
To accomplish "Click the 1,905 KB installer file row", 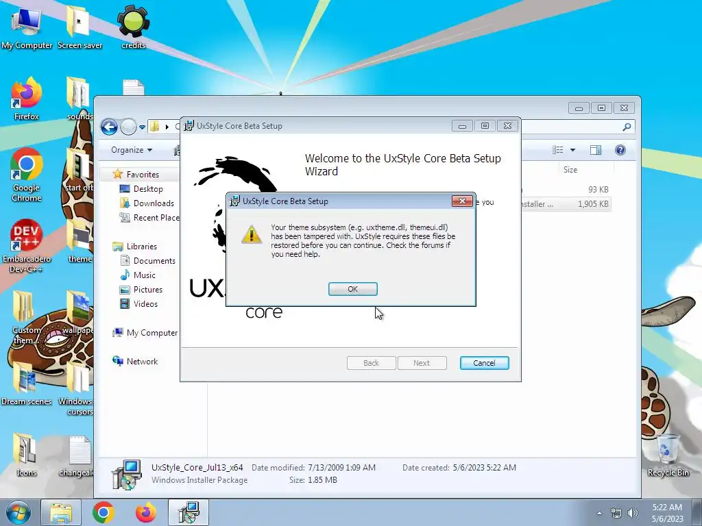I will [x=565, y=204].
